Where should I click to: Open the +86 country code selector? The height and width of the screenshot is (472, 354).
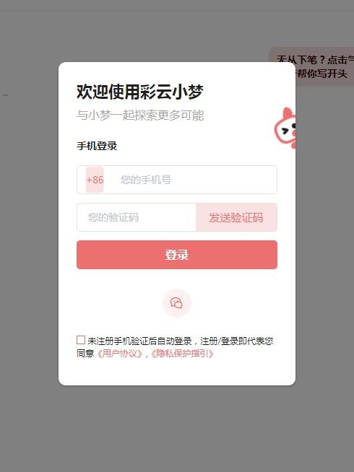[x=95, y=180]
